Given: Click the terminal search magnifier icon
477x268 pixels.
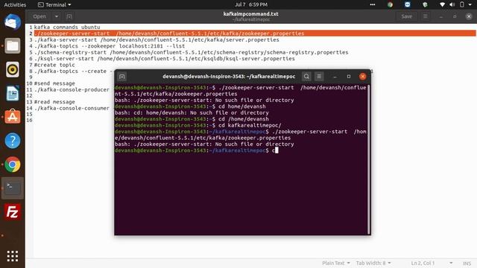Looking at the screenshot, I should click(x=306, y=77).
